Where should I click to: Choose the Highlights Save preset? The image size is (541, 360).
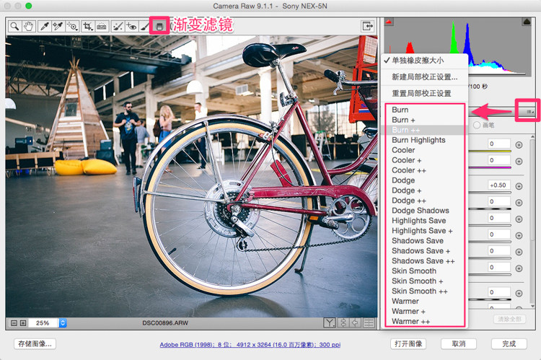[425, 221]
